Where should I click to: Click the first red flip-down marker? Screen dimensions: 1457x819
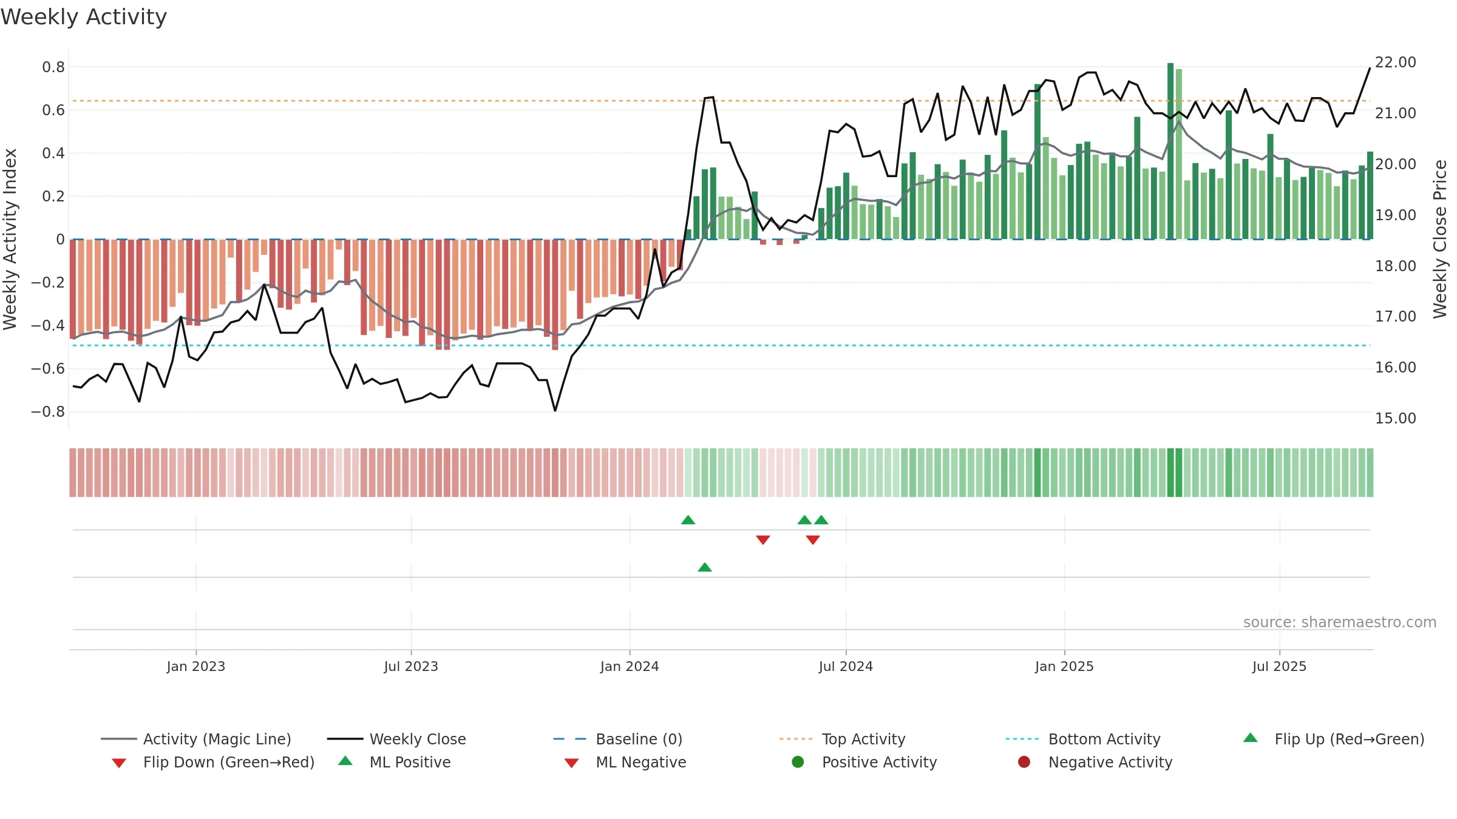tap(763, 540)
